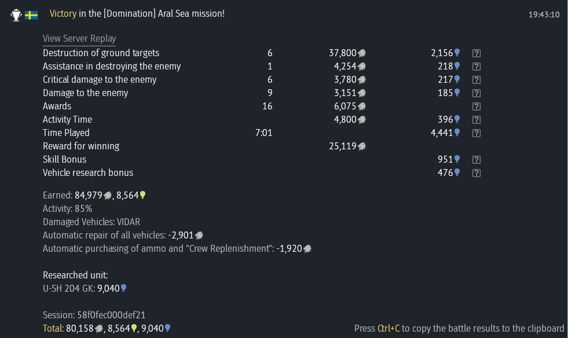This screenshot has height=338, width=568.
Task: Click help icon for Skill Bonus row
Action: (477, 160)
